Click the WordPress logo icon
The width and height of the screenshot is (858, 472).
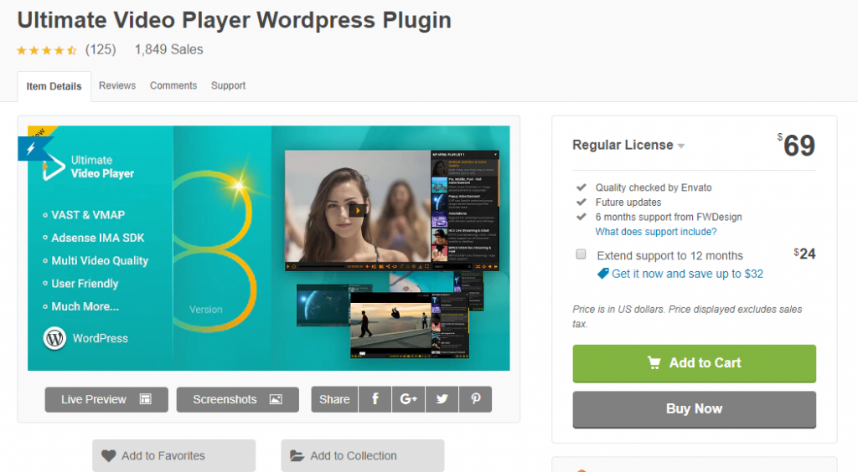[54, 338]
